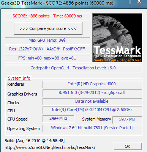Click the CPU Speed label
The width and height of the screenshot is (147, 152).
pyautogui.click(x=17, y=119)
